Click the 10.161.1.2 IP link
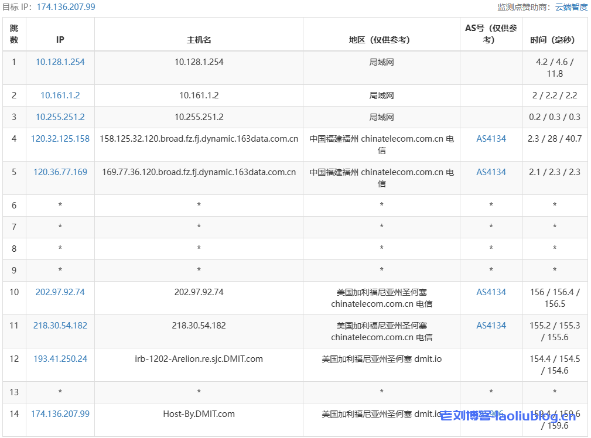This screenshot has height=438, width=591. 60,95
